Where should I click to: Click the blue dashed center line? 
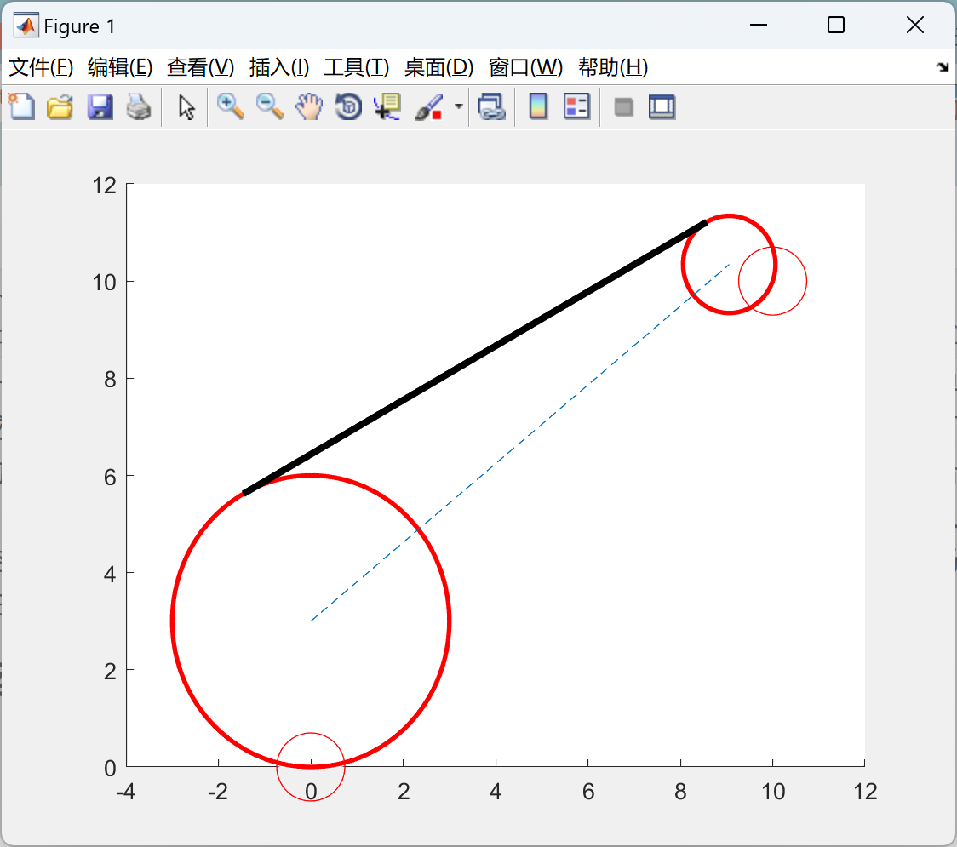tap(520, 443)
